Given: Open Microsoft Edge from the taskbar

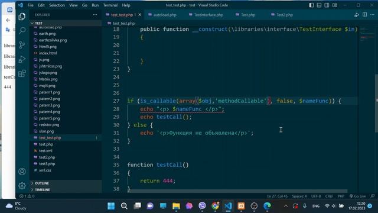Looking at the screenshot, I should pos(267,206).
